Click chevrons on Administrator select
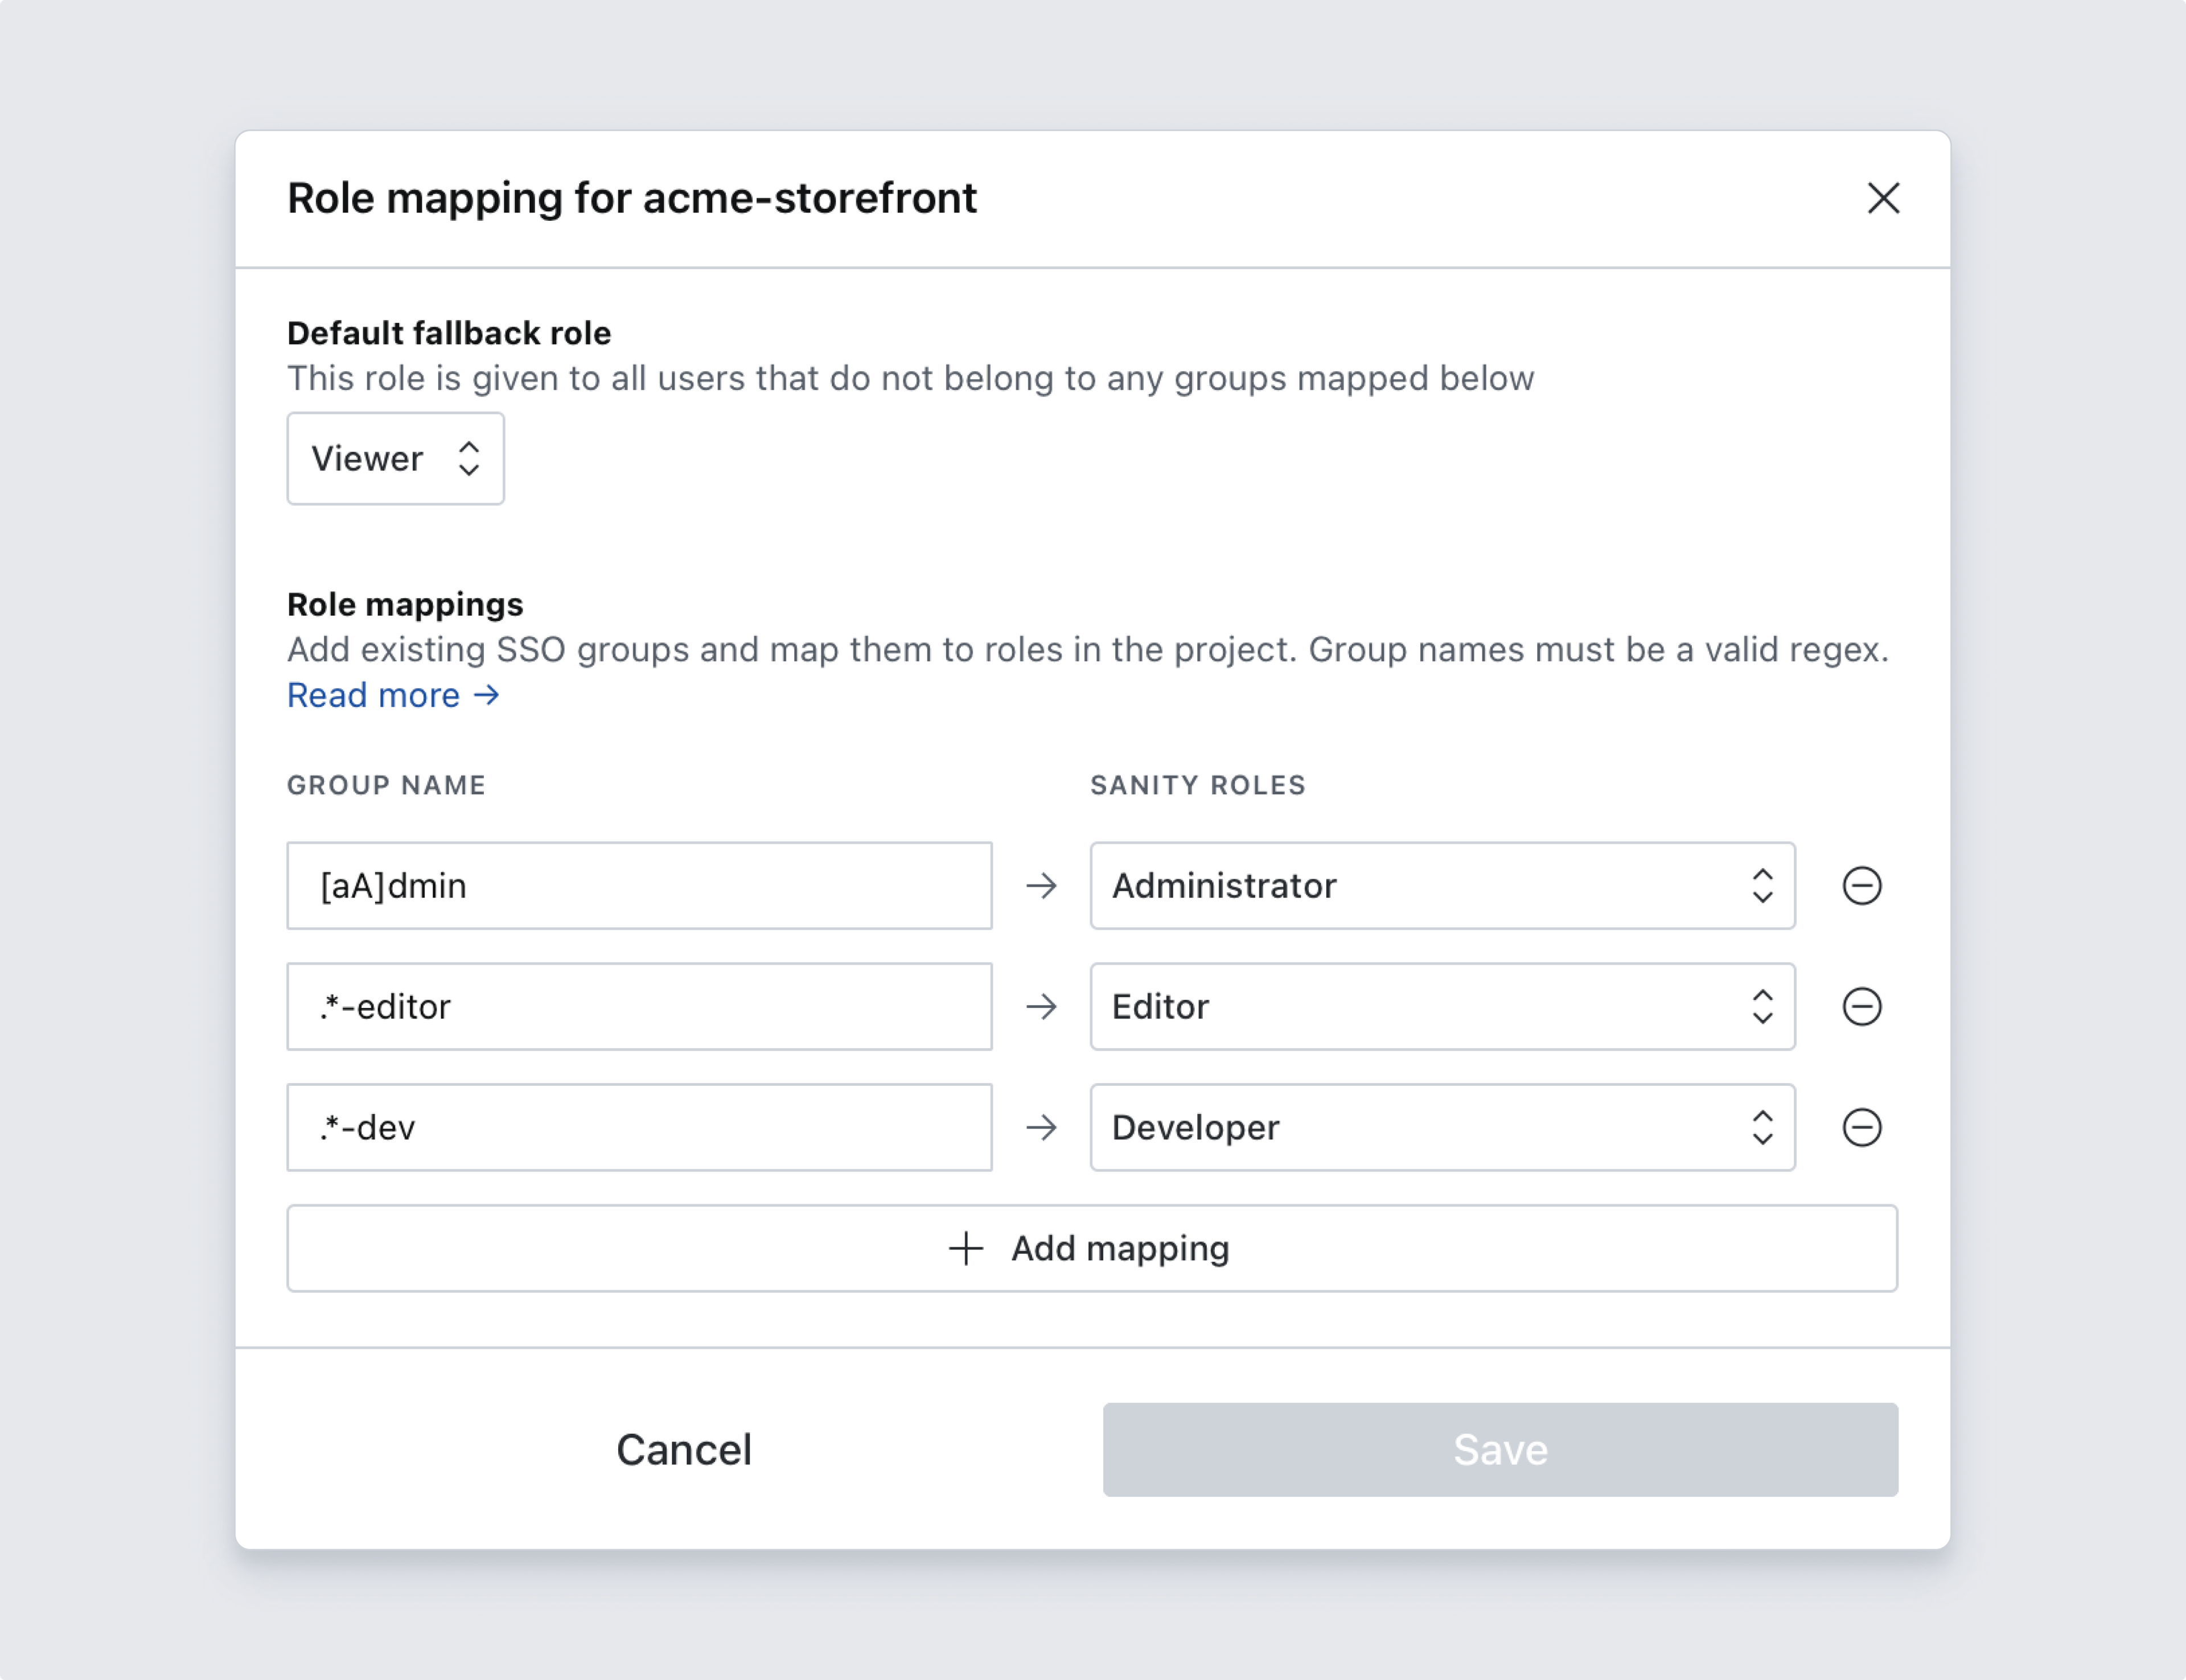Image resolution: width=2186 pixels, height=1680 pixels. [1762, 886]
